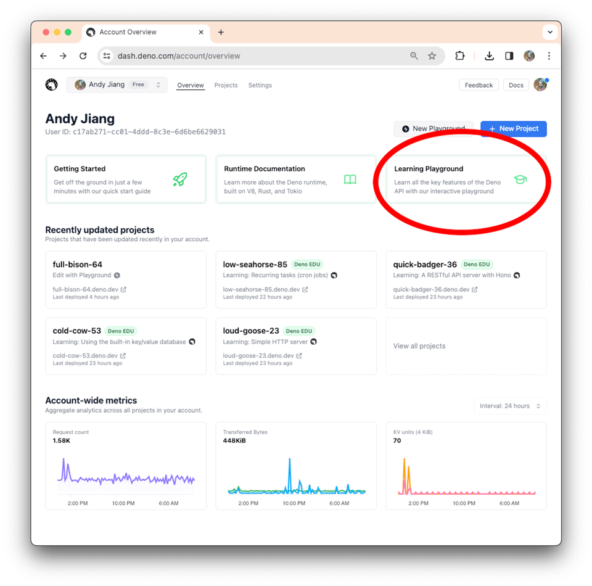This screenshot has height=586, width=592.
Task: Click the Feedback button
Action: (479, 85)
